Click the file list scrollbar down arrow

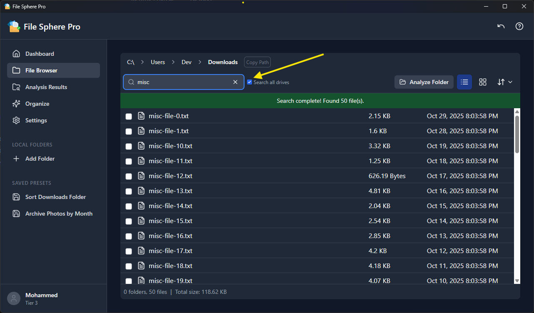click(517, 281)
